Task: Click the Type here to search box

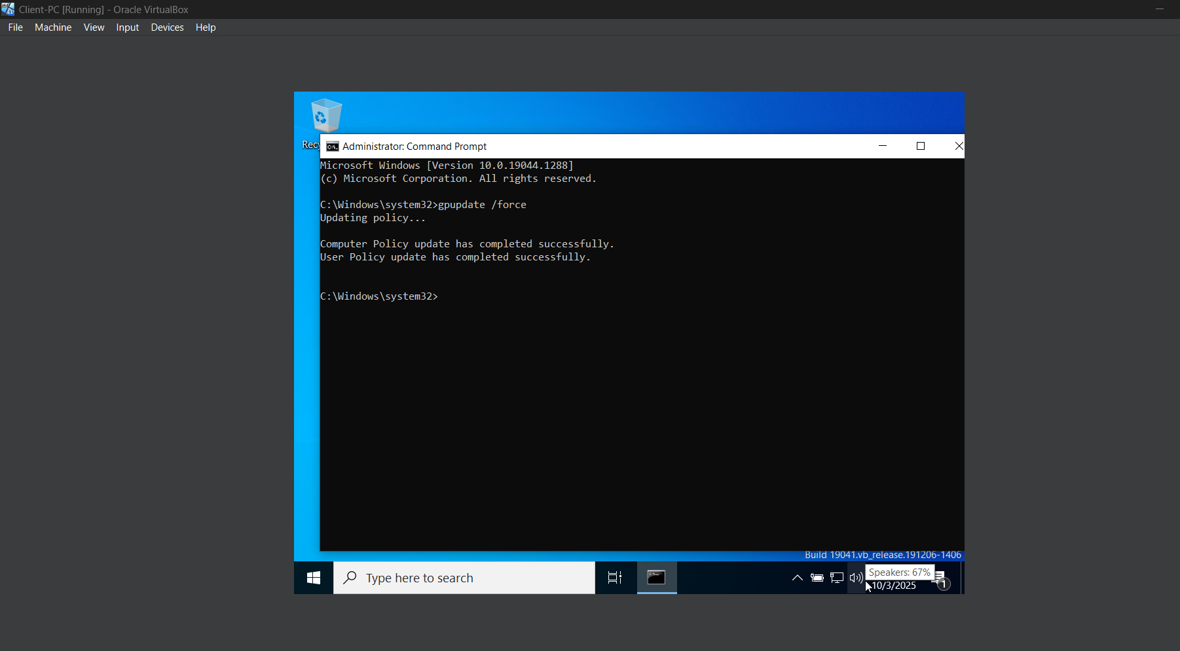Action: [464, 578]
